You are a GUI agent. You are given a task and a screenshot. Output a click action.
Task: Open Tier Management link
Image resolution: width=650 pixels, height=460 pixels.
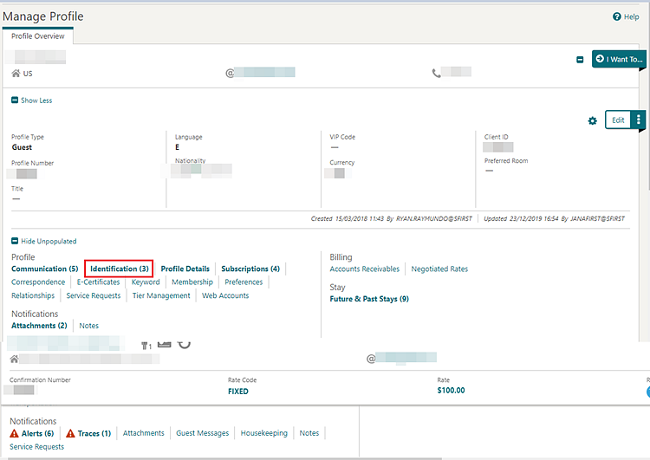pos(161,295)
